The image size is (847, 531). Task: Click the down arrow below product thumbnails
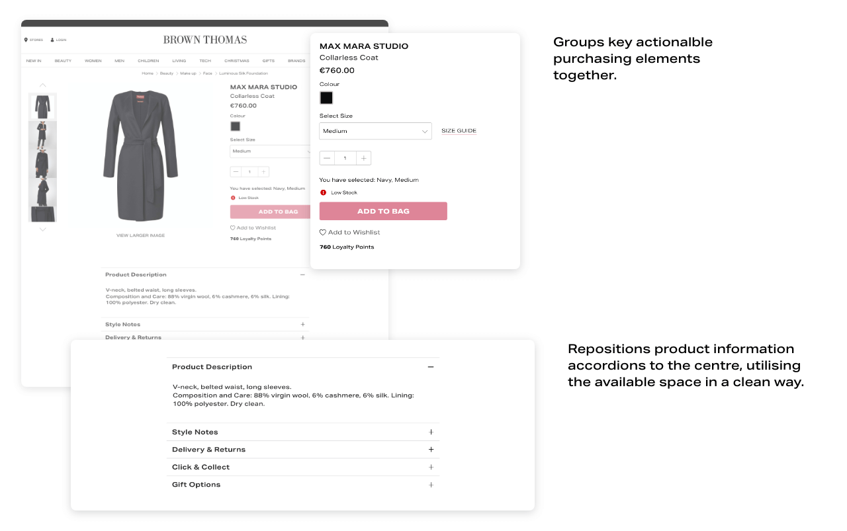coord(42,229)
